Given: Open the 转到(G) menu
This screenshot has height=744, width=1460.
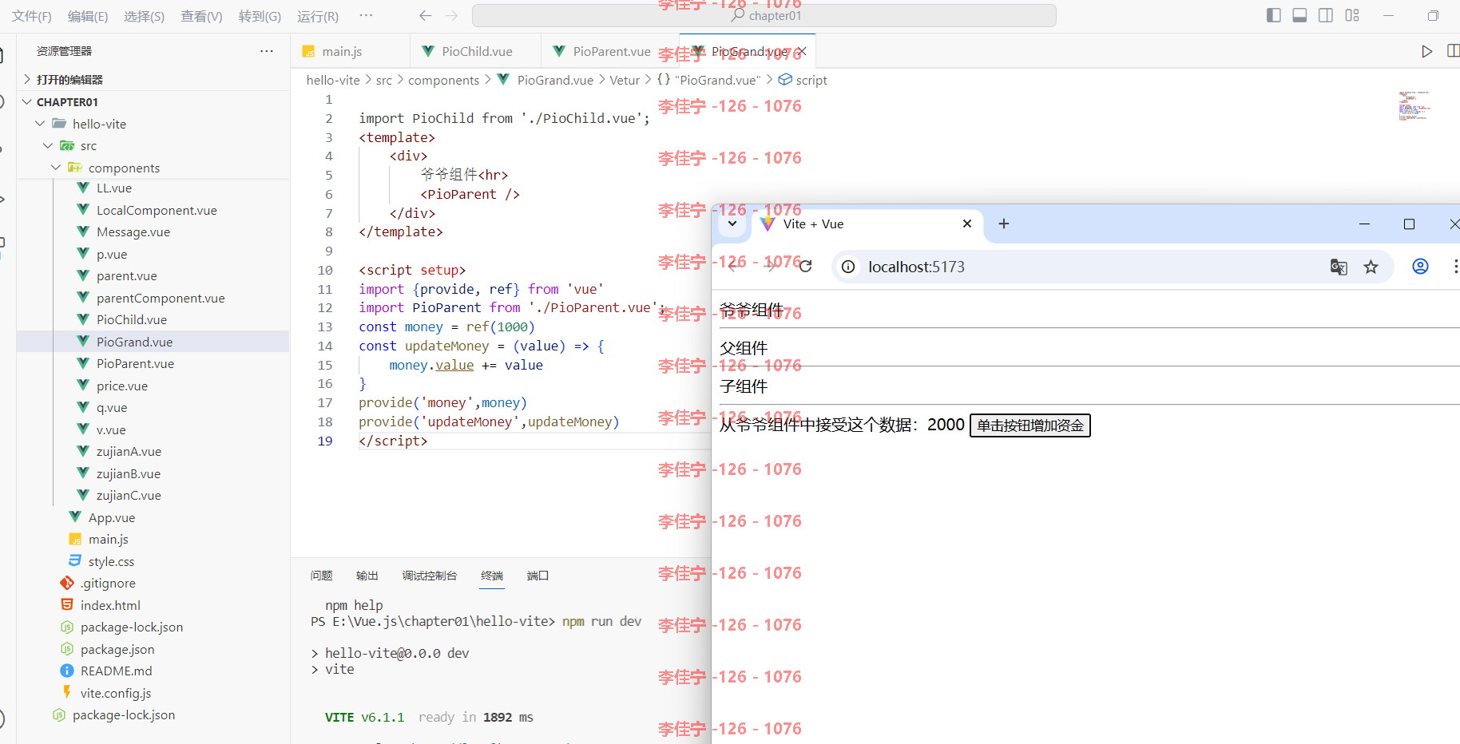Looking at the screenshot, I should tap(260, 16).
